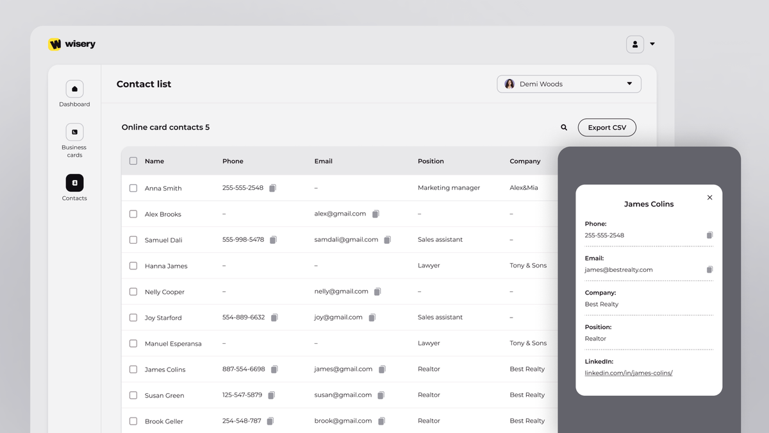Select the checkbox for Anna Smith
The width and height of the screenshot is (769, 433).
(x=133, y=187)
